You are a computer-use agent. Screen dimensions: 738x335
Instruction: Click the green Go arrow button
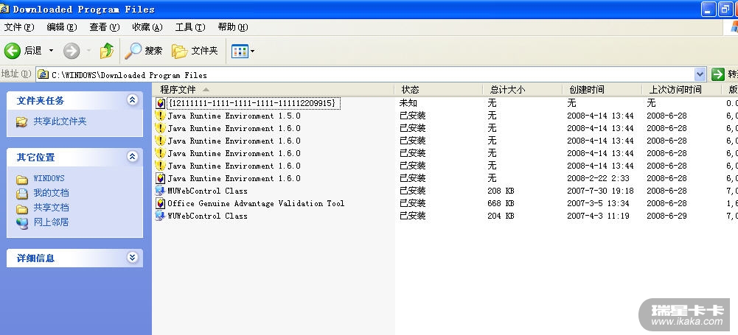(x=718, y=74)
